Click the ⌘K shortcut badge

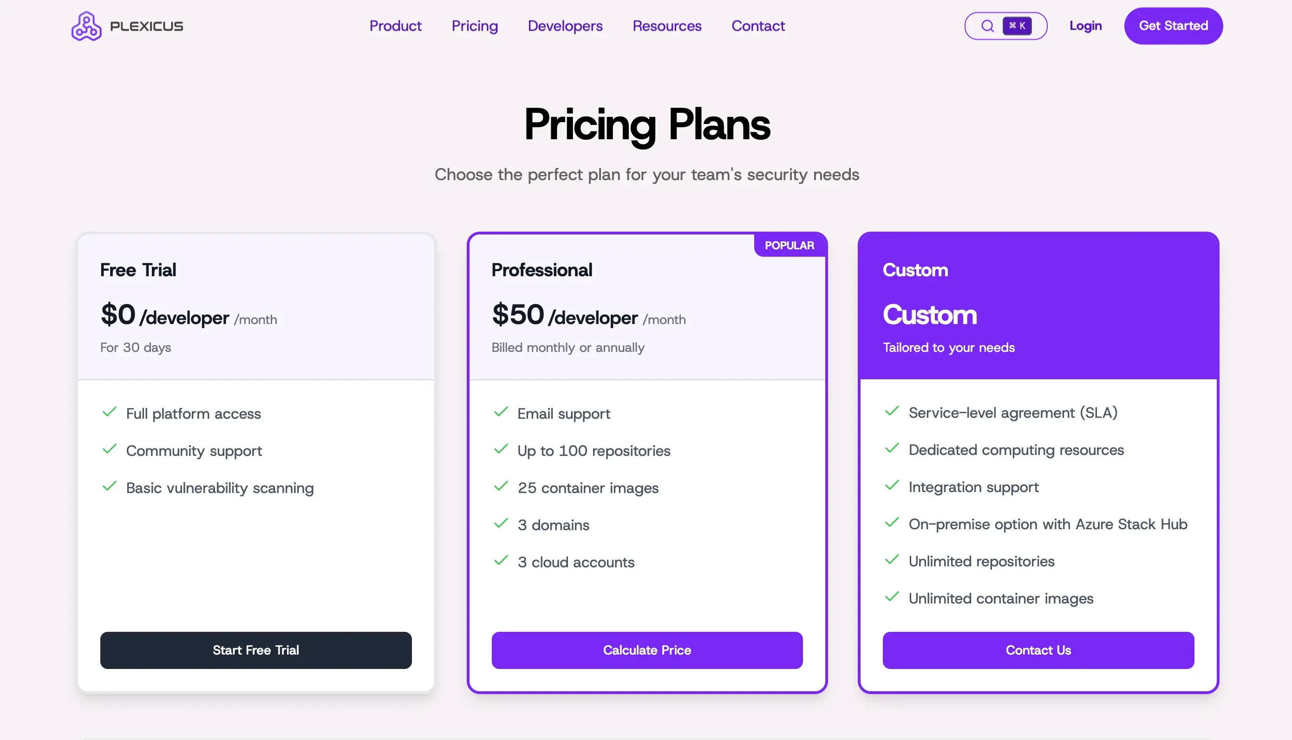(1017, 26)
